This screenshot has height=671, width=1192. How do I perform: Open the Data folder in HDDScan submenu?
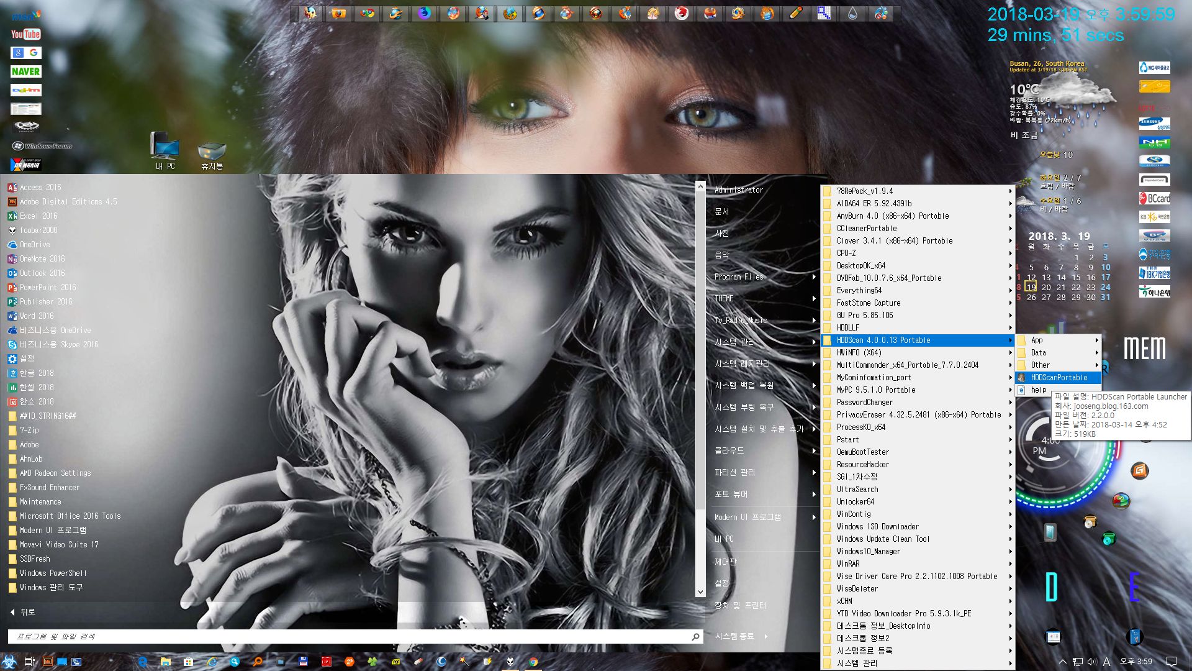1059,352
